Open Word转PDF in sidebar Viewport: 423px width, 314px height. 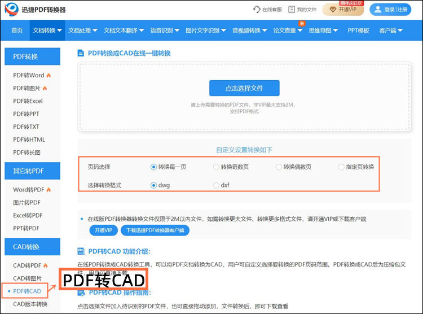[x=29, y=190]
